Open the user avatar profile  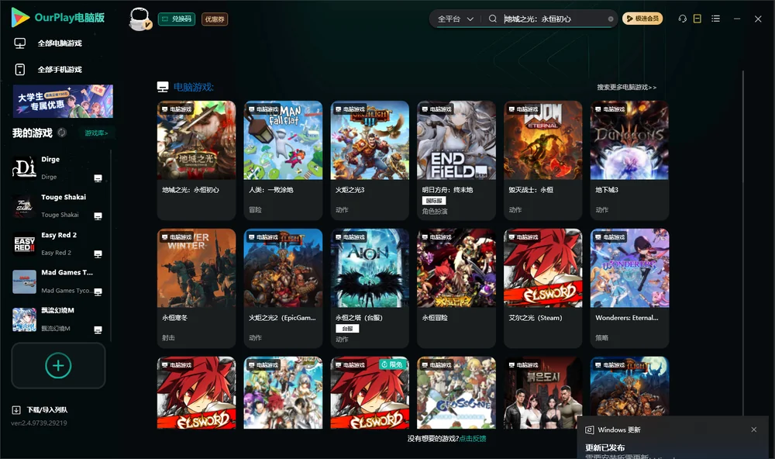(x=139, y=19)
